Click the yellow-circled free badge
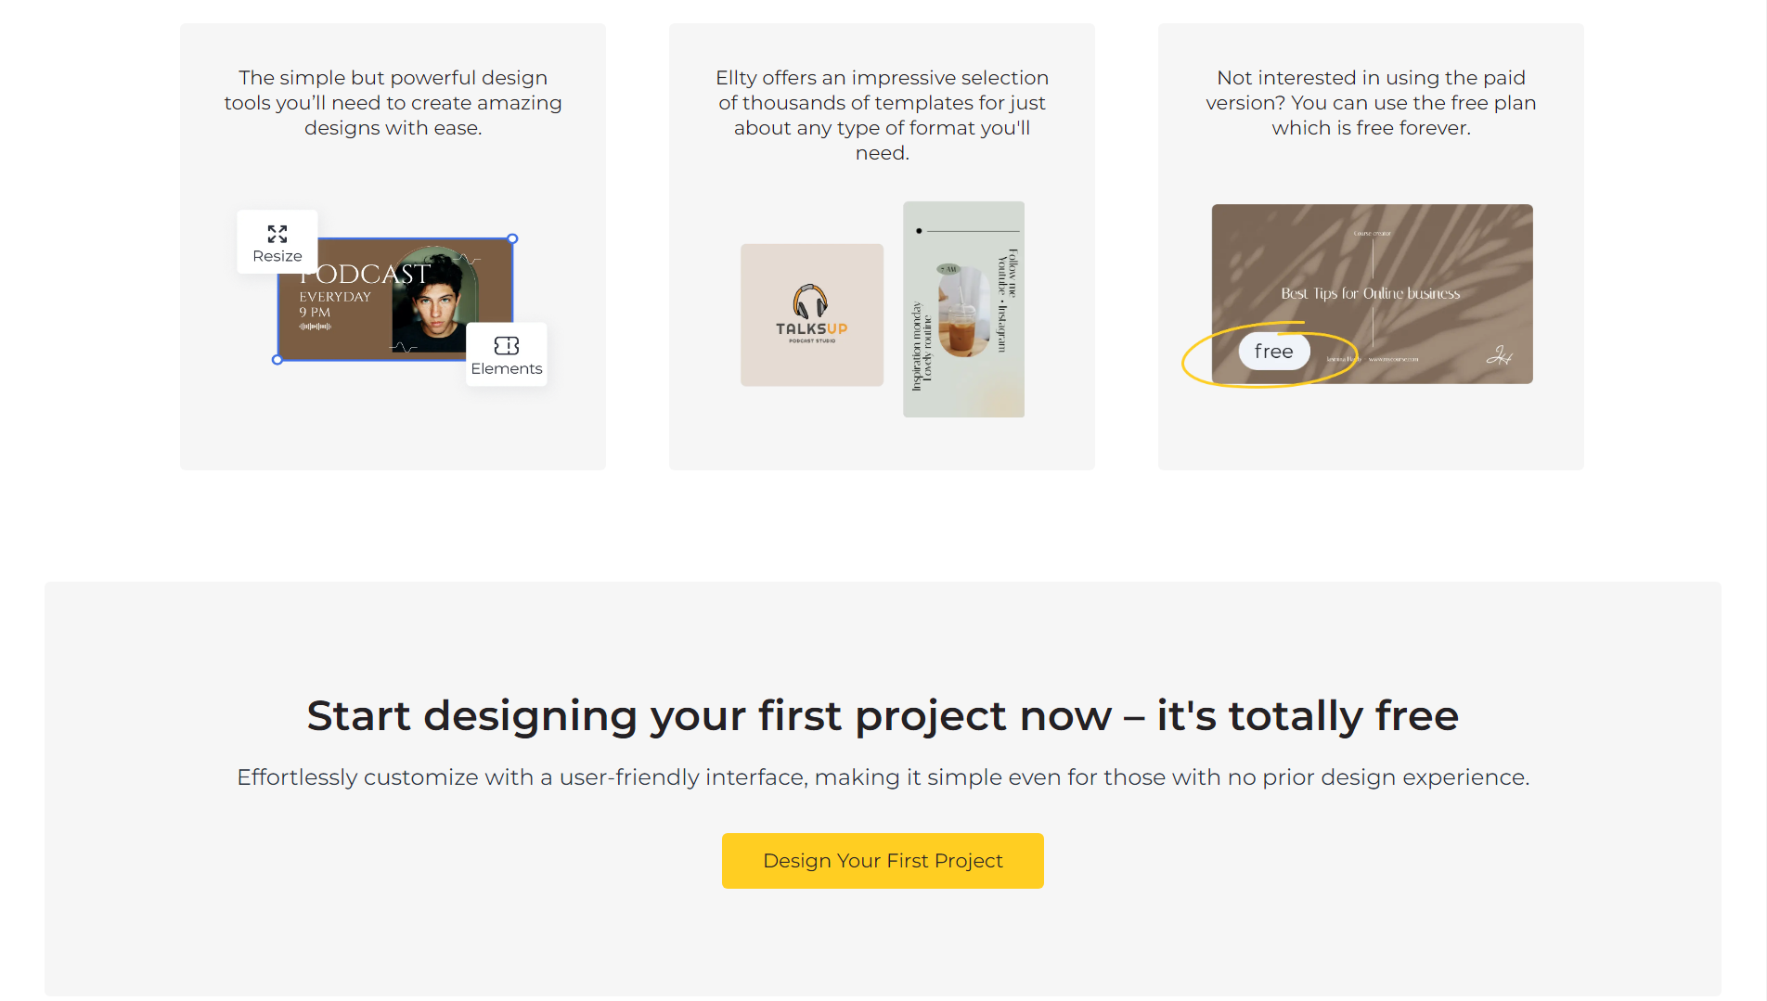Viewport: 1767px width, 1001px height. click(1274, 352)
